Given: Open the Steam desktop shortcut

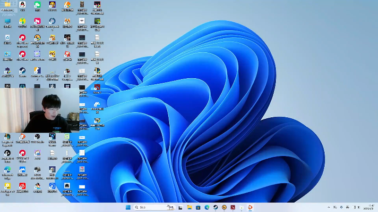Looking at the screenshot, I should 22,71.
